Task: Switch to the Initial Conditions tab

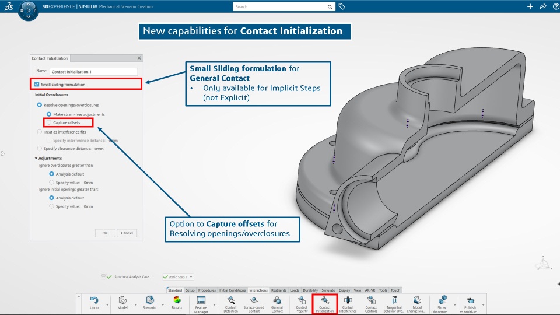Action: click(232, 290)
